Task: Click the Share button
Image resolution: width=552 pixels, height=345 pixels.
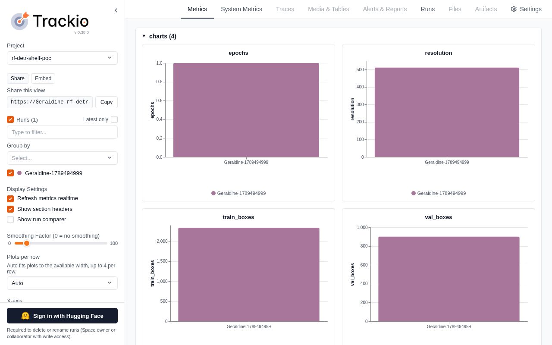Action: click(x=18, y=78)
